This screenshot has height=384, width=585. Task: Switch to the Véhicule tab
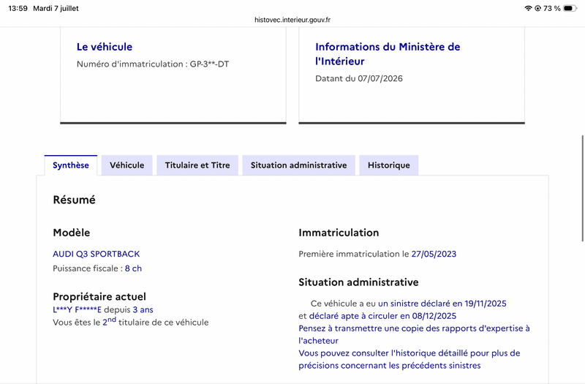pyautogui.click(x=127, y=165)
